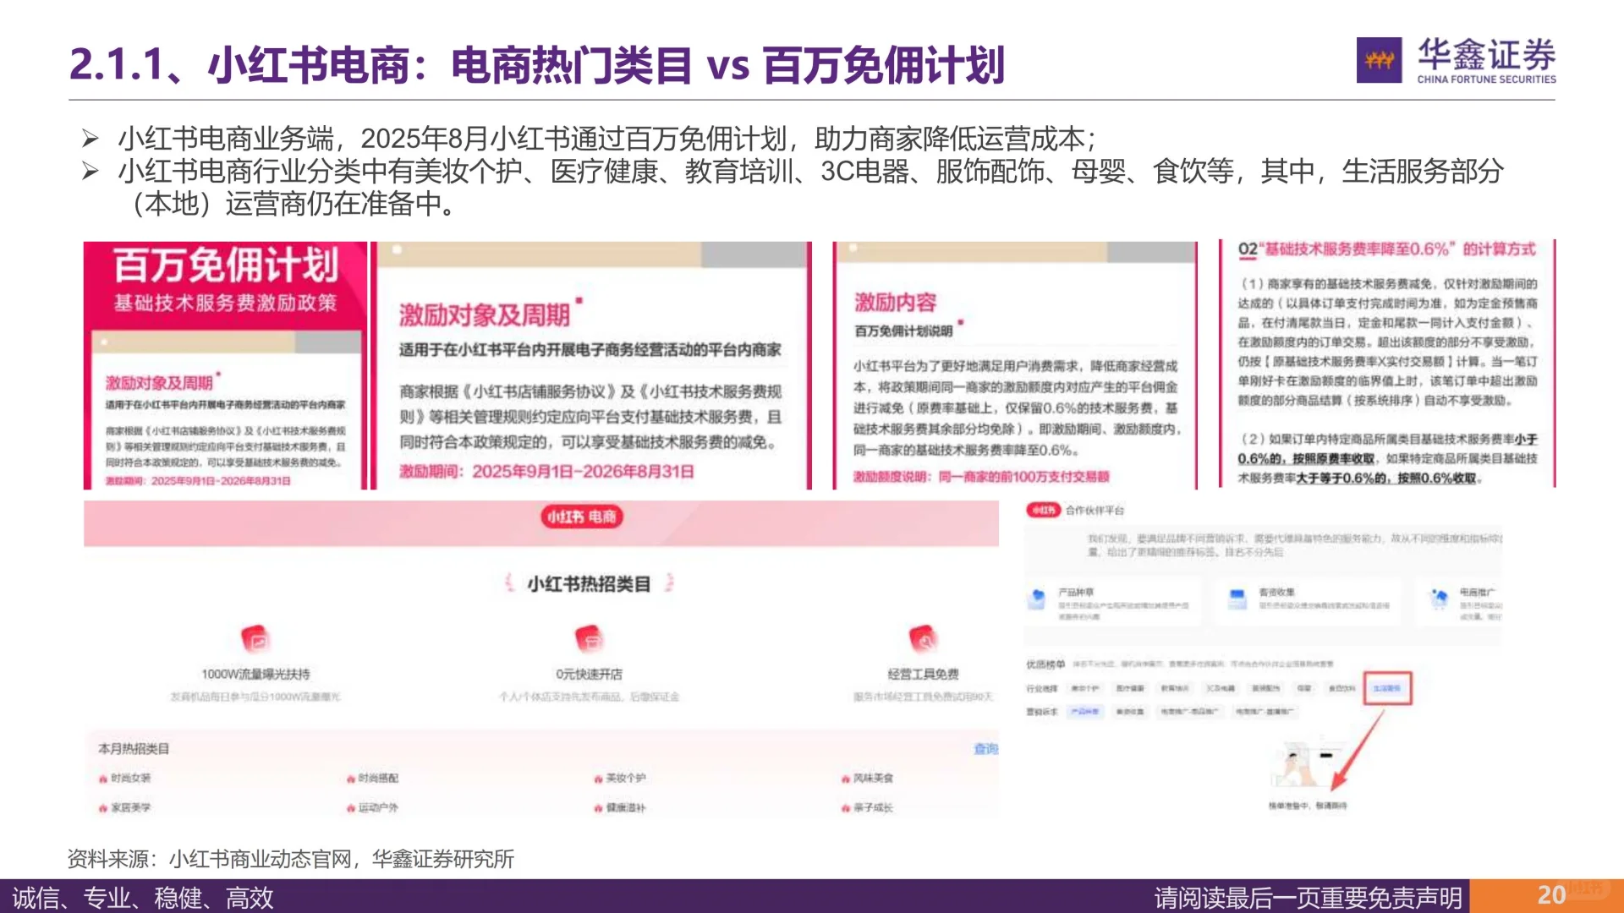The width and height of the screenshot is (1624, 913).
Task: Open the 产品种草 feature icon
Action: point(1037,597)
